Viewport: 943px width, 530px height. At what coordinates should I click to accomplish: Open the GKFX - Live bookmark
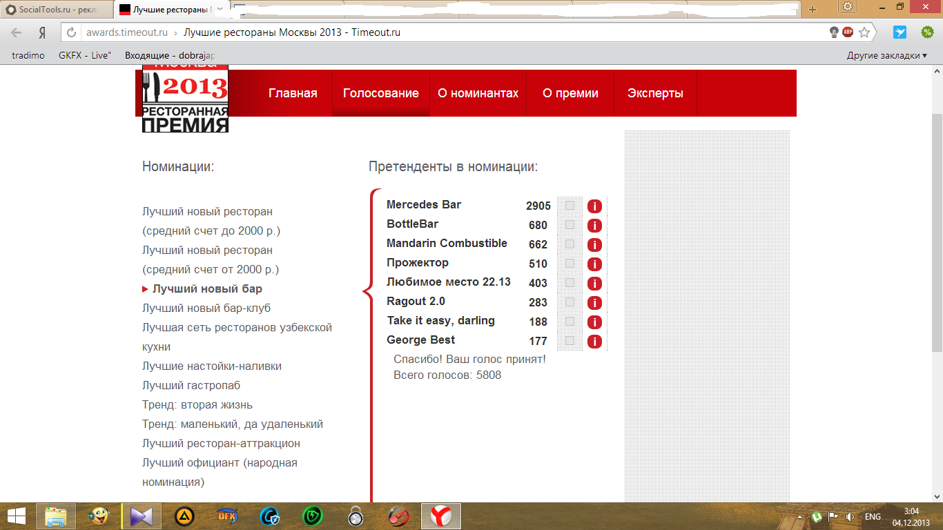85,55
